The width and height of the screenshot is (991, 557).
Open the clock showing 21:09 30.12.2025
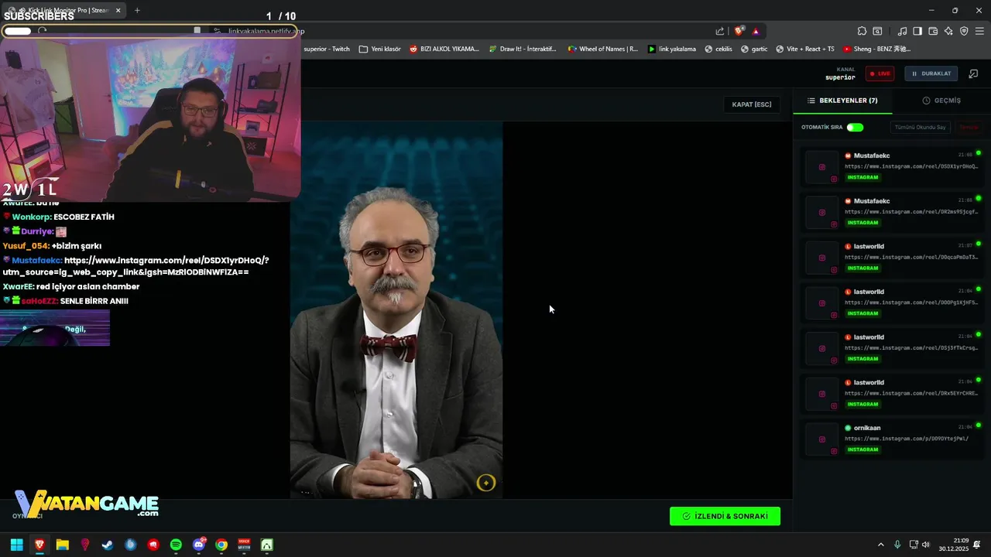pyautogui.click(x=954, y=545)
